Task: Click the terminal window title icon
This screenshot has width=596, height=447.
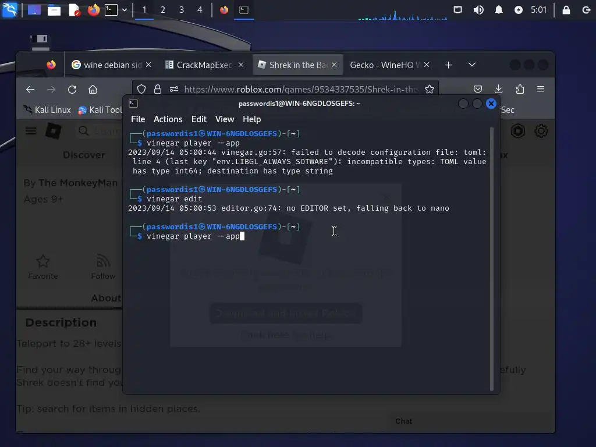Action: tap(133, 104)
